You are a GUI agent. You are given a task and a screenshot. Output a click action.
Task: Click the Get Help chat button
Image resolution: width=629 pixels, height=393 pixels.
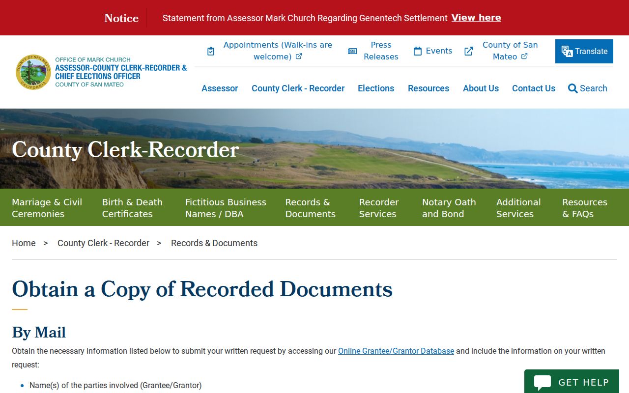pyautogui.click(x=572, y=382)
